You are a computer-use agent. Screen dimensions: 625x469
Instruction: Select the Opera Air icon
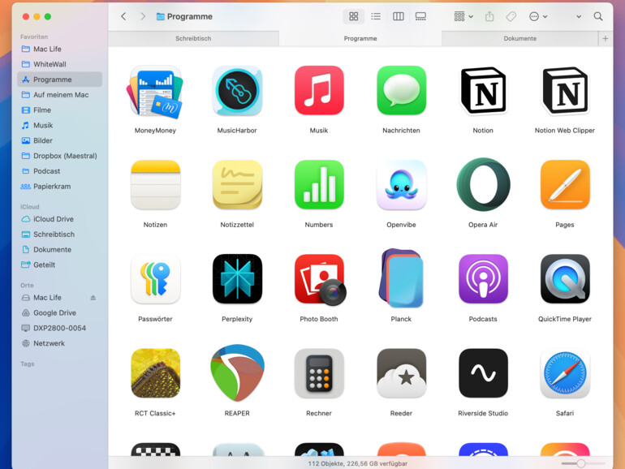pos(483,184)
